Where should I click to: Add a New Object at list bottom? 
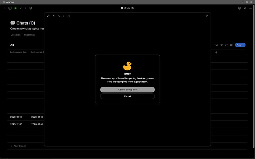click(18, 146)
